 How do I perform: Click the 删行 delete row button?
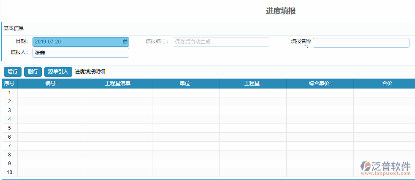click(33, 72)
